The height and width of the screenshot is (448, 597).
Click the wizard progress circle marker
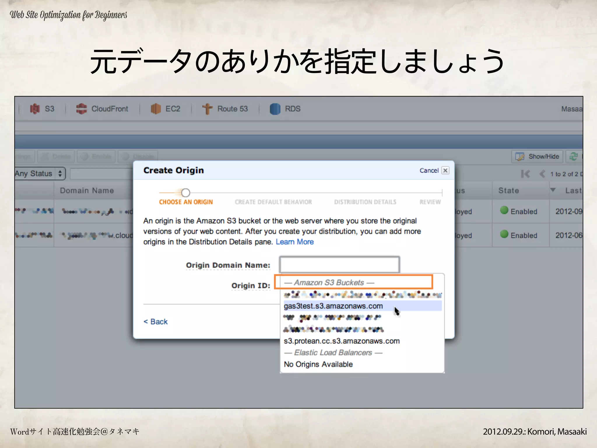(186, 193)
